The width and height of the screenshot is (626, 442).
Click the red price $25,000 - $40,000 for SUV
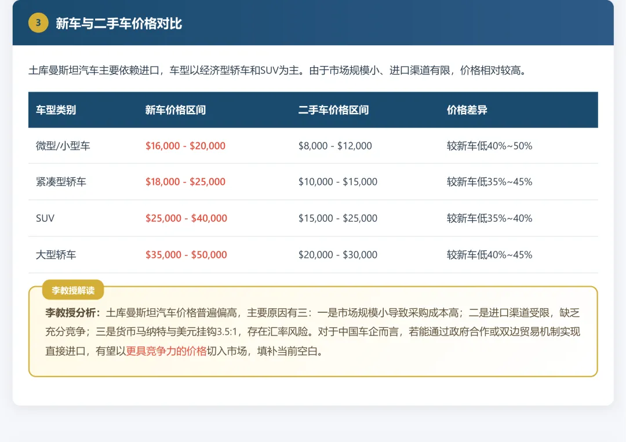point(185,218)
